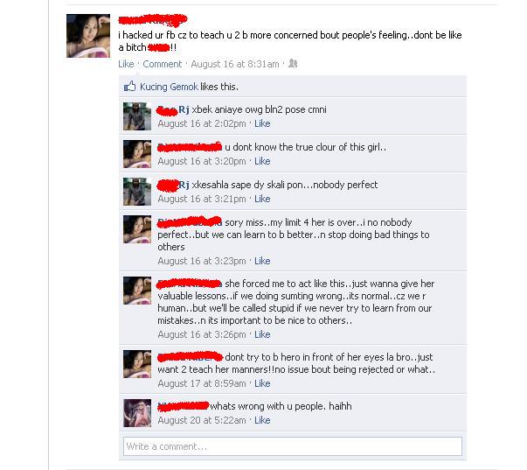Open avatar on 'whats wrong with u people' comment

[137, 413]
